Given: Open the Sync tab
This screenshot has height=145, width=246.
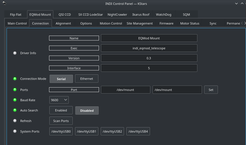Looking at the screenshot, I should click(x=213, y=24).
